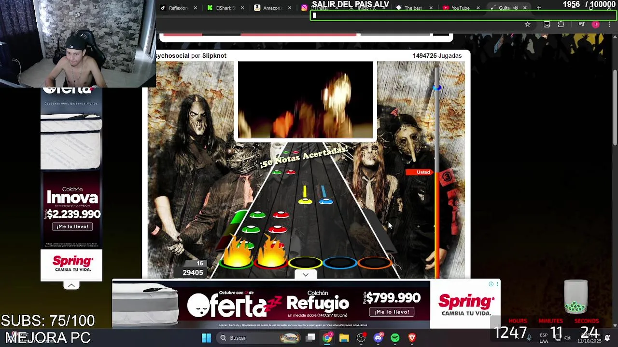The height and width of the screenshot is (347, 618).
Task: Open Brave browser from the taskbar
Action: point(412,338)
